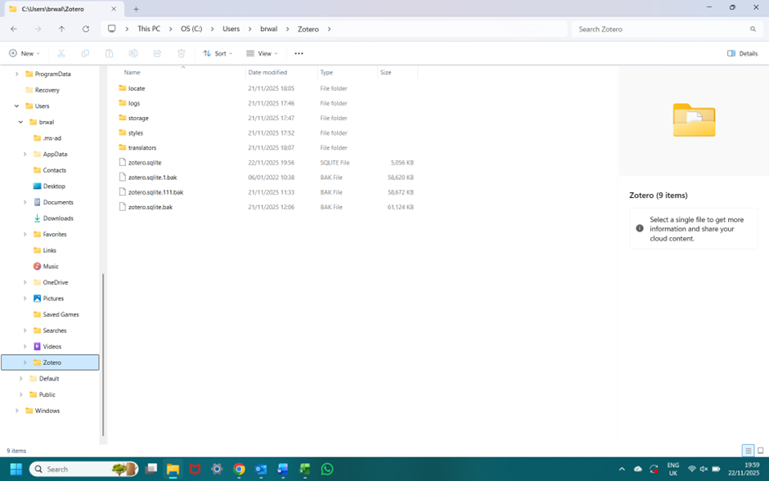
Task: Open the Settings gear taskbar icon
Action: pos(217,470)
